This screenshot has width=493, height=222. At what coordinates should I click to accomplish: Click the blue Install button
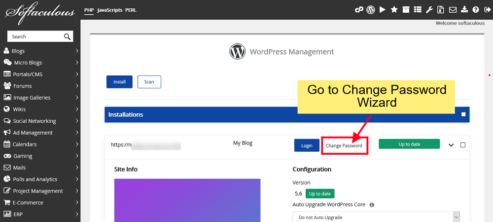coord(119,82)
